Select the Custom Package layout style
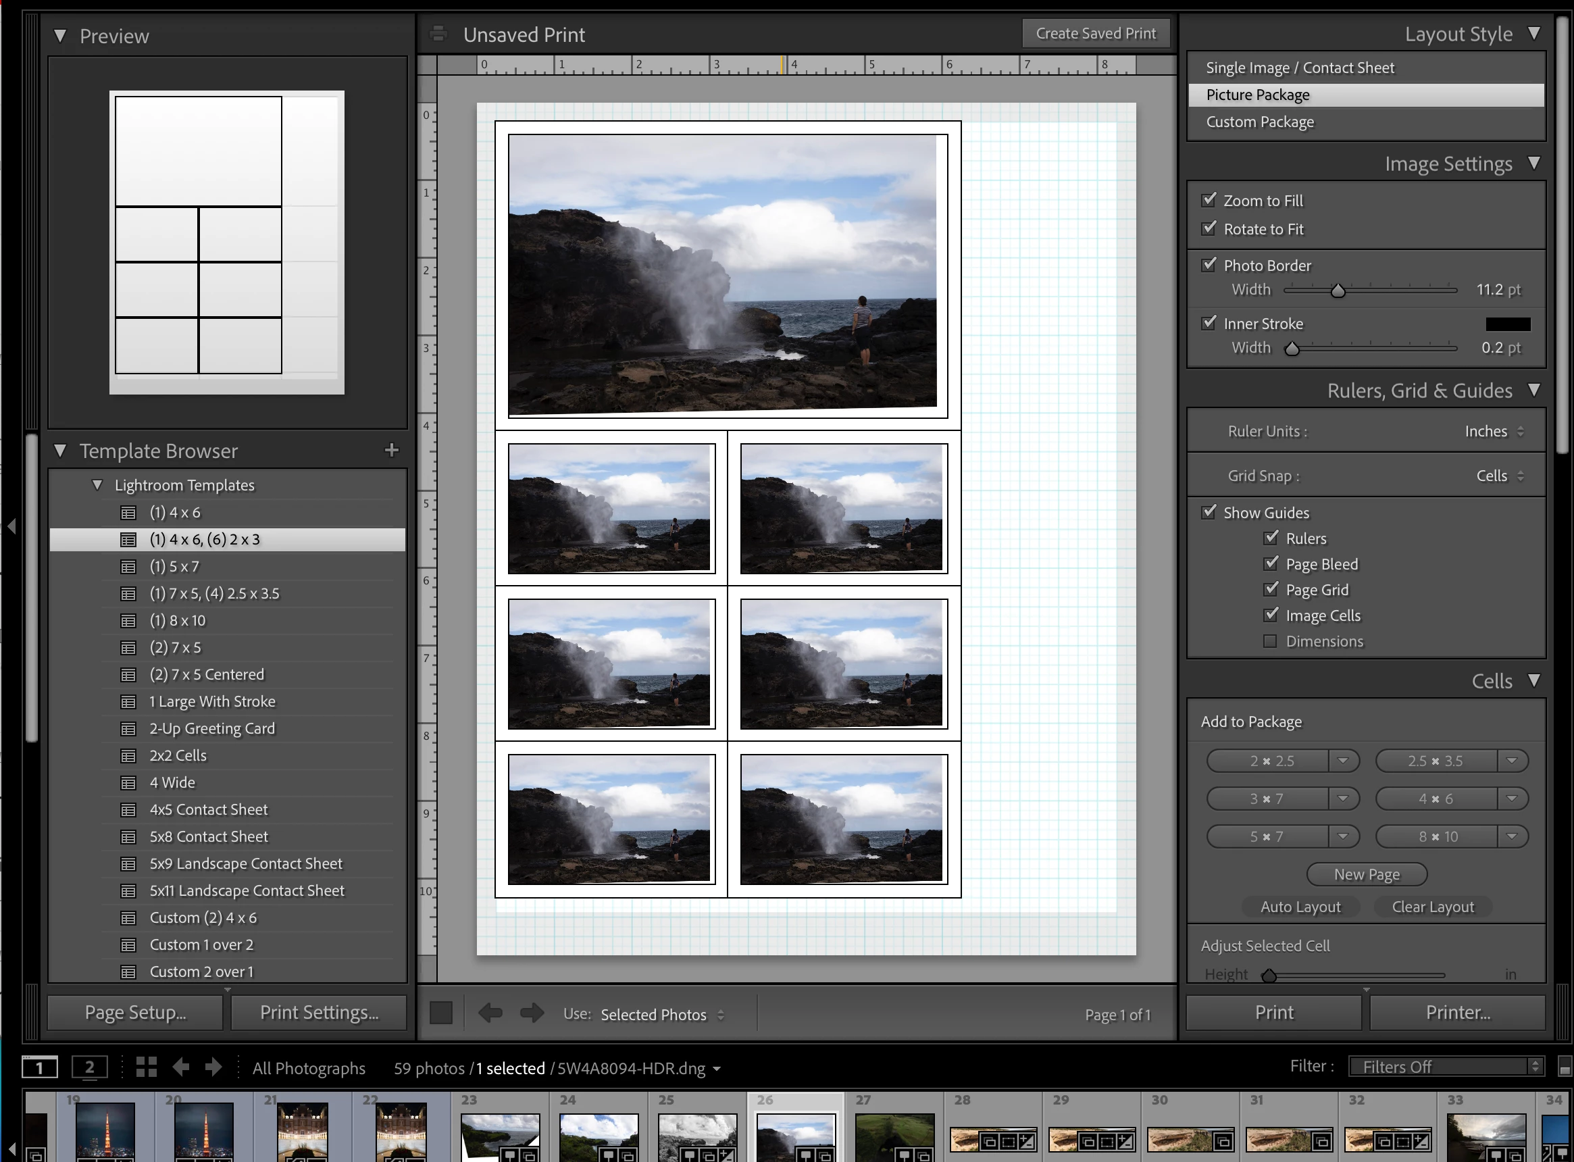This screenshot has width=1574, height=1162. 1260,122
